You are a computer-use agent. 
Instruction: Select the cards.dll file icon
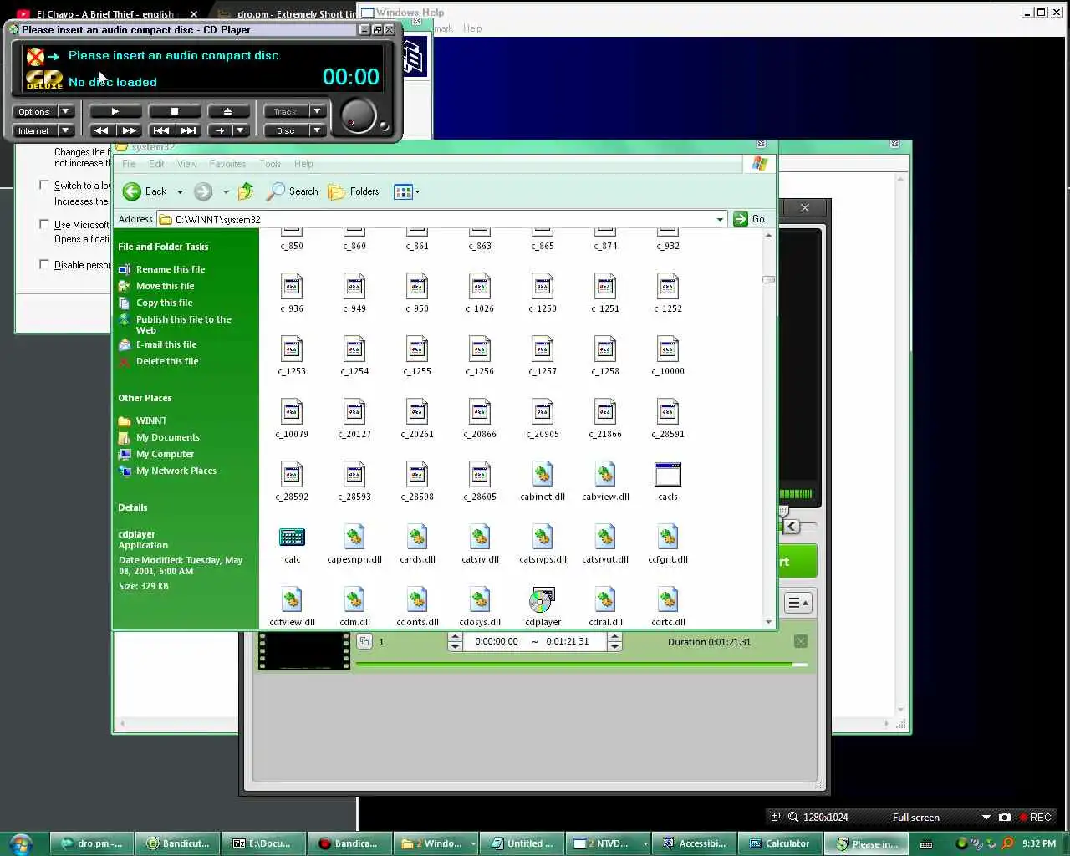[417, 538]
